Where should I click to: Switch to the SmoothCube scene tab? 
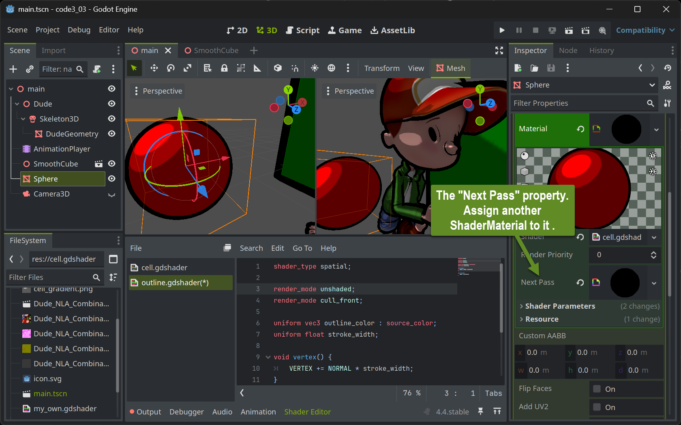(x=211, y=51)
